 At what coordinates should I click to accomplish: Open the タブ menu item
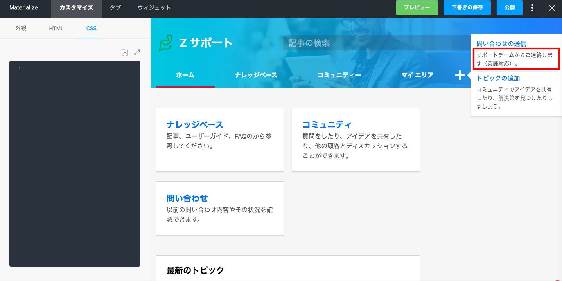[115, 8]
